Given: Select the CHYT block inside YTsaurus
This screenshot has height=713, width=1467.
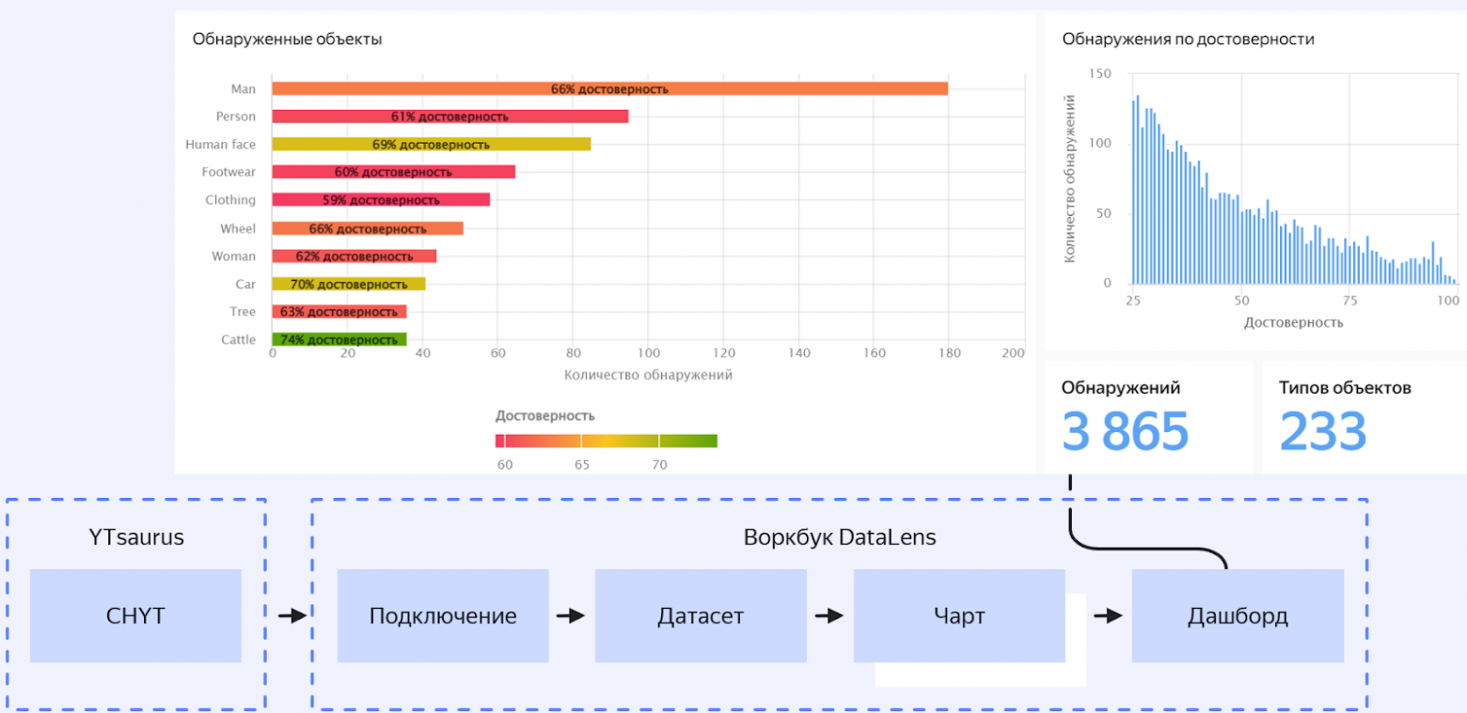Looking at the screenshot, I should 135,615.
